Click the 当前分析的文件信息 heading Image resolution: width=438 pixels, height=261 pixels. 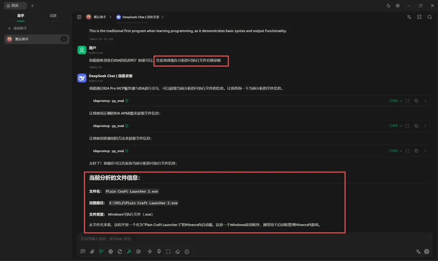(x=114, y=178)
